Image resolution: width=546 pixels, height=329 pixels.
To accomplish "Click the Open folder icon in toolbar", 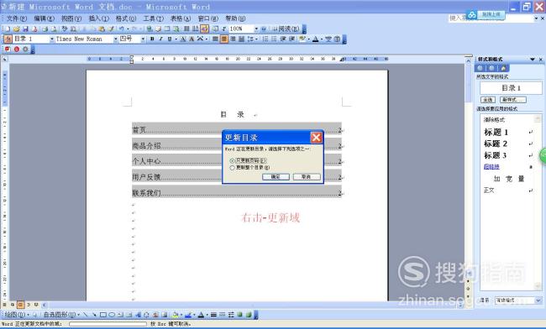I will click(x=16, y=29).
